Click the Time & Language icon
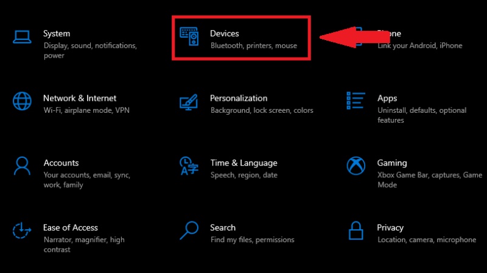Viewport: 487px width, 273px height. [189, 166]
